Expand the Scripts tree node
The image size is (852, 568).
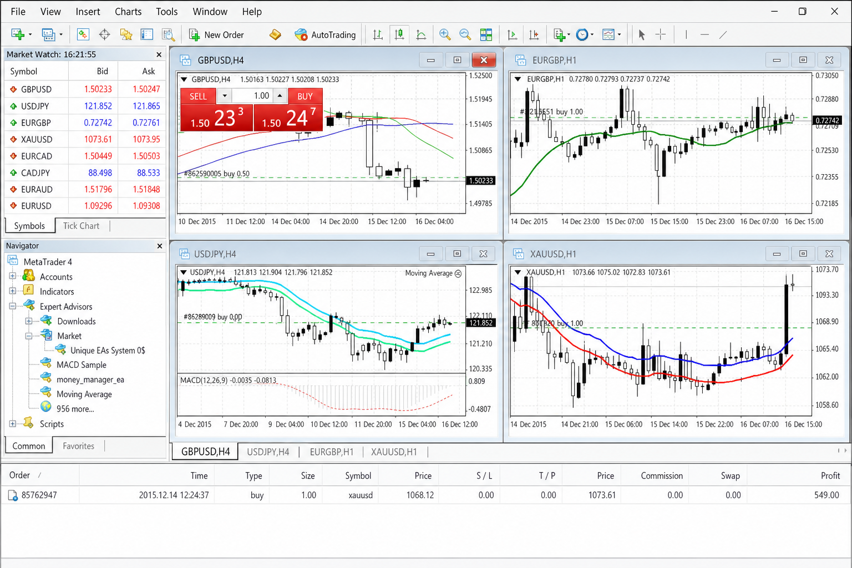pos(12,424)
